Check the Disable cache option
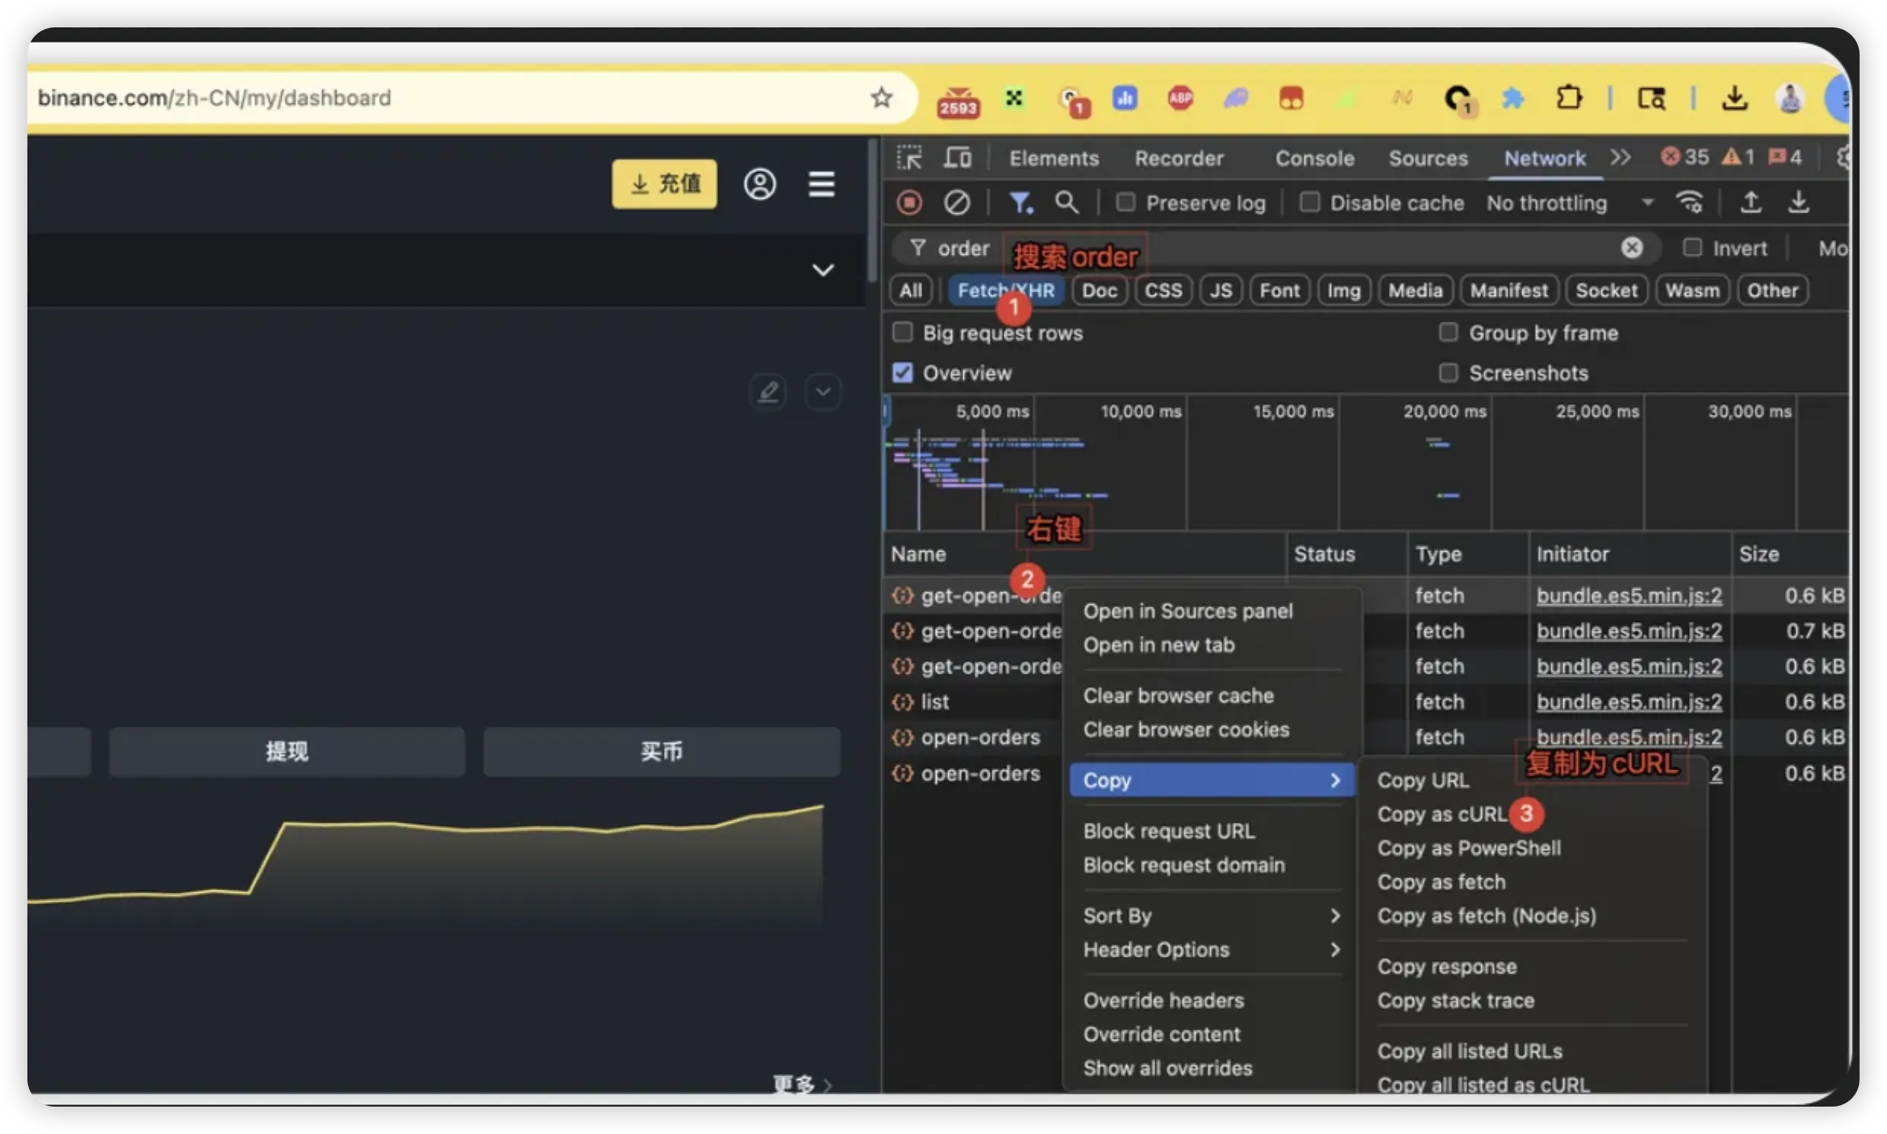The width and height of the screenshot is (1887, 1134). [x=1310, y=202]
